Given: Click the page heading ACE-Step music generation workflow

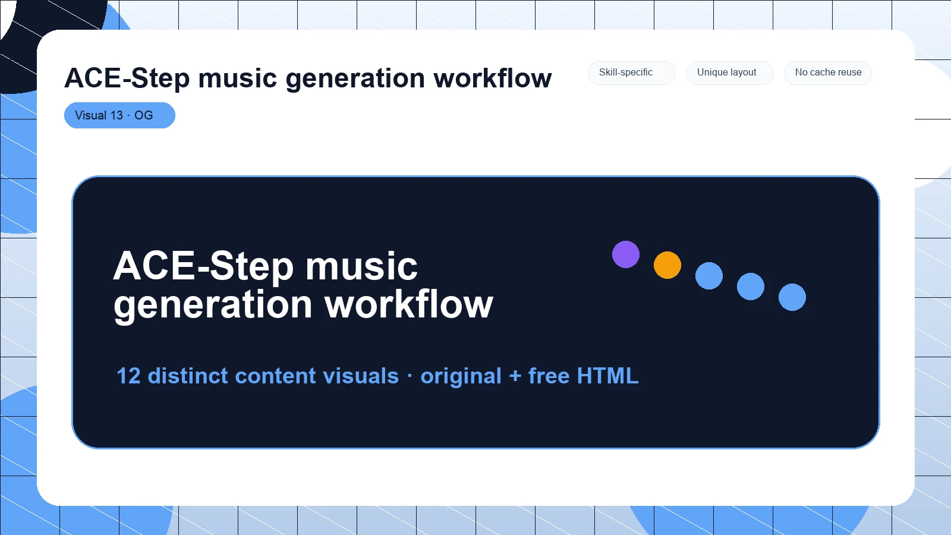Looking at the screenshot, I should click(308, 78).
